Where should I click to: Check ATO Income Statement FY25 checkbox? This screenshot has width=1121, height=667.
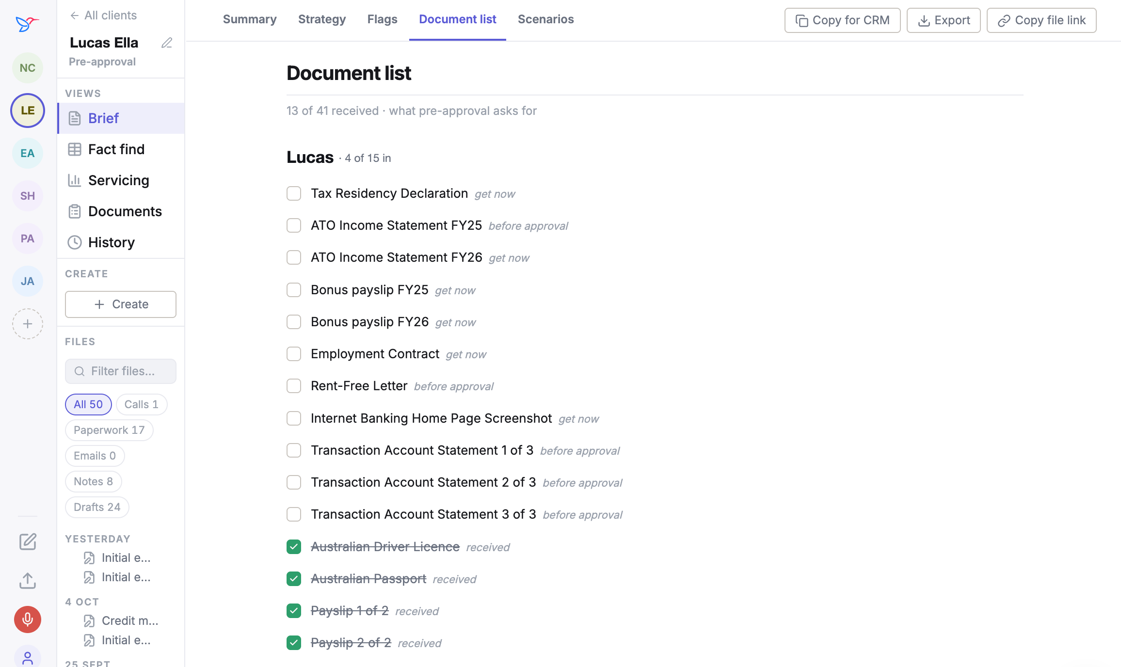click(x=294, y=225)
